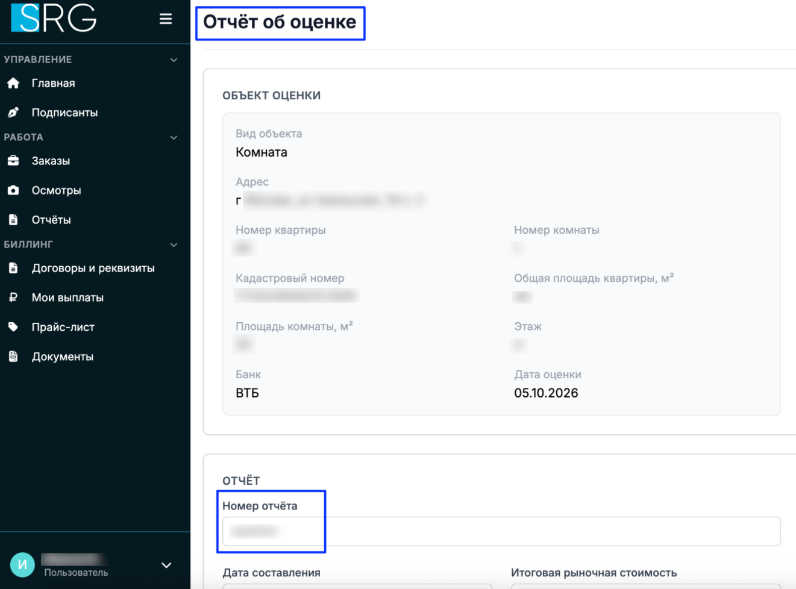Viewport: 796px width, 589px height.
Task: Open the Документы link
Action: (x=63, y=357)
